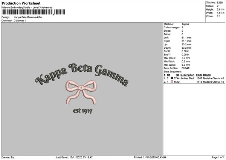Click the 'Kappa Beta Gamma' arched lettering

pos(82,74)
